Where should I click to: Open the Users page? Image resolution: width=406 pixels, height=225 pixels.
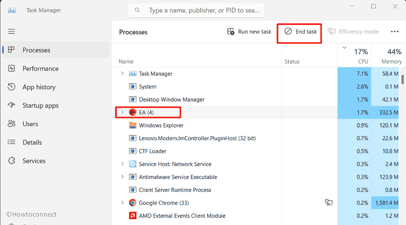56,124
